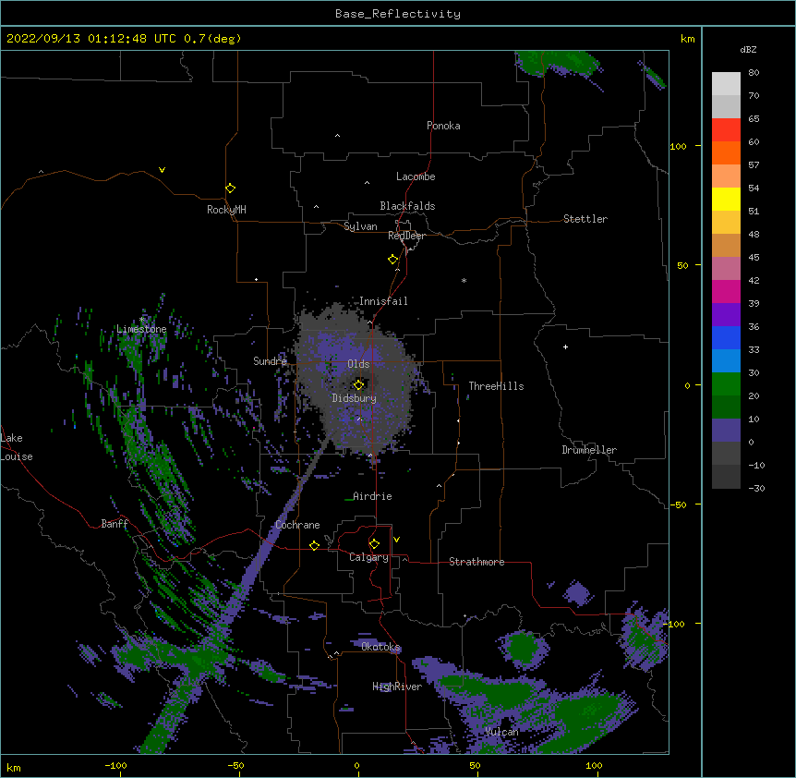
Task: Select the Blackfalds label
Action: coord(407,206)
